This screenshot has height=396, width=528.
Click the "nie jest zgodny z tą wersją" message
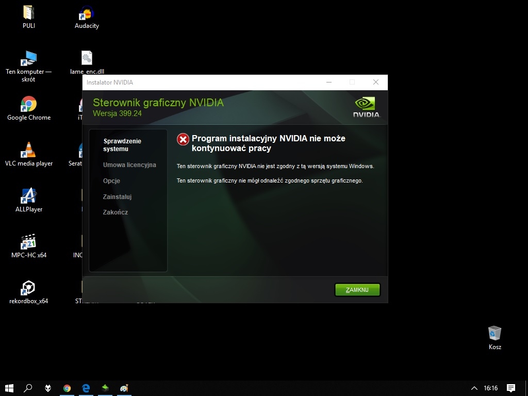click(275, 166)
